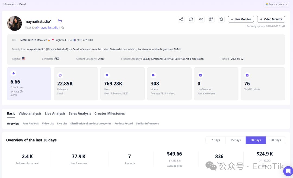Set the overview range to 7 Days

point(216,140)
